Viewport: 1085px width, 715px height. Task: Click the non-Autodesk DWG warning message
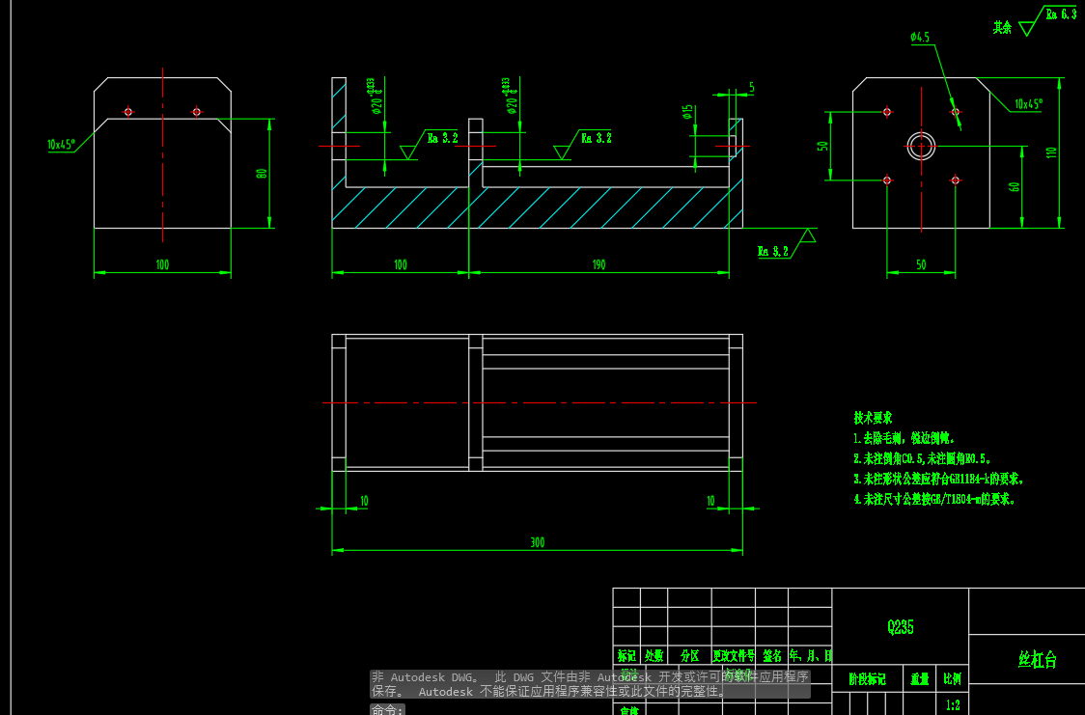(590, 684)
